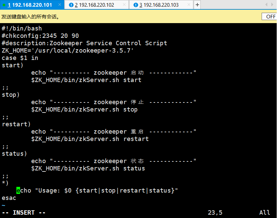
Task: Click the #chkconfig:2345 20 90 line
Action: 40,36
